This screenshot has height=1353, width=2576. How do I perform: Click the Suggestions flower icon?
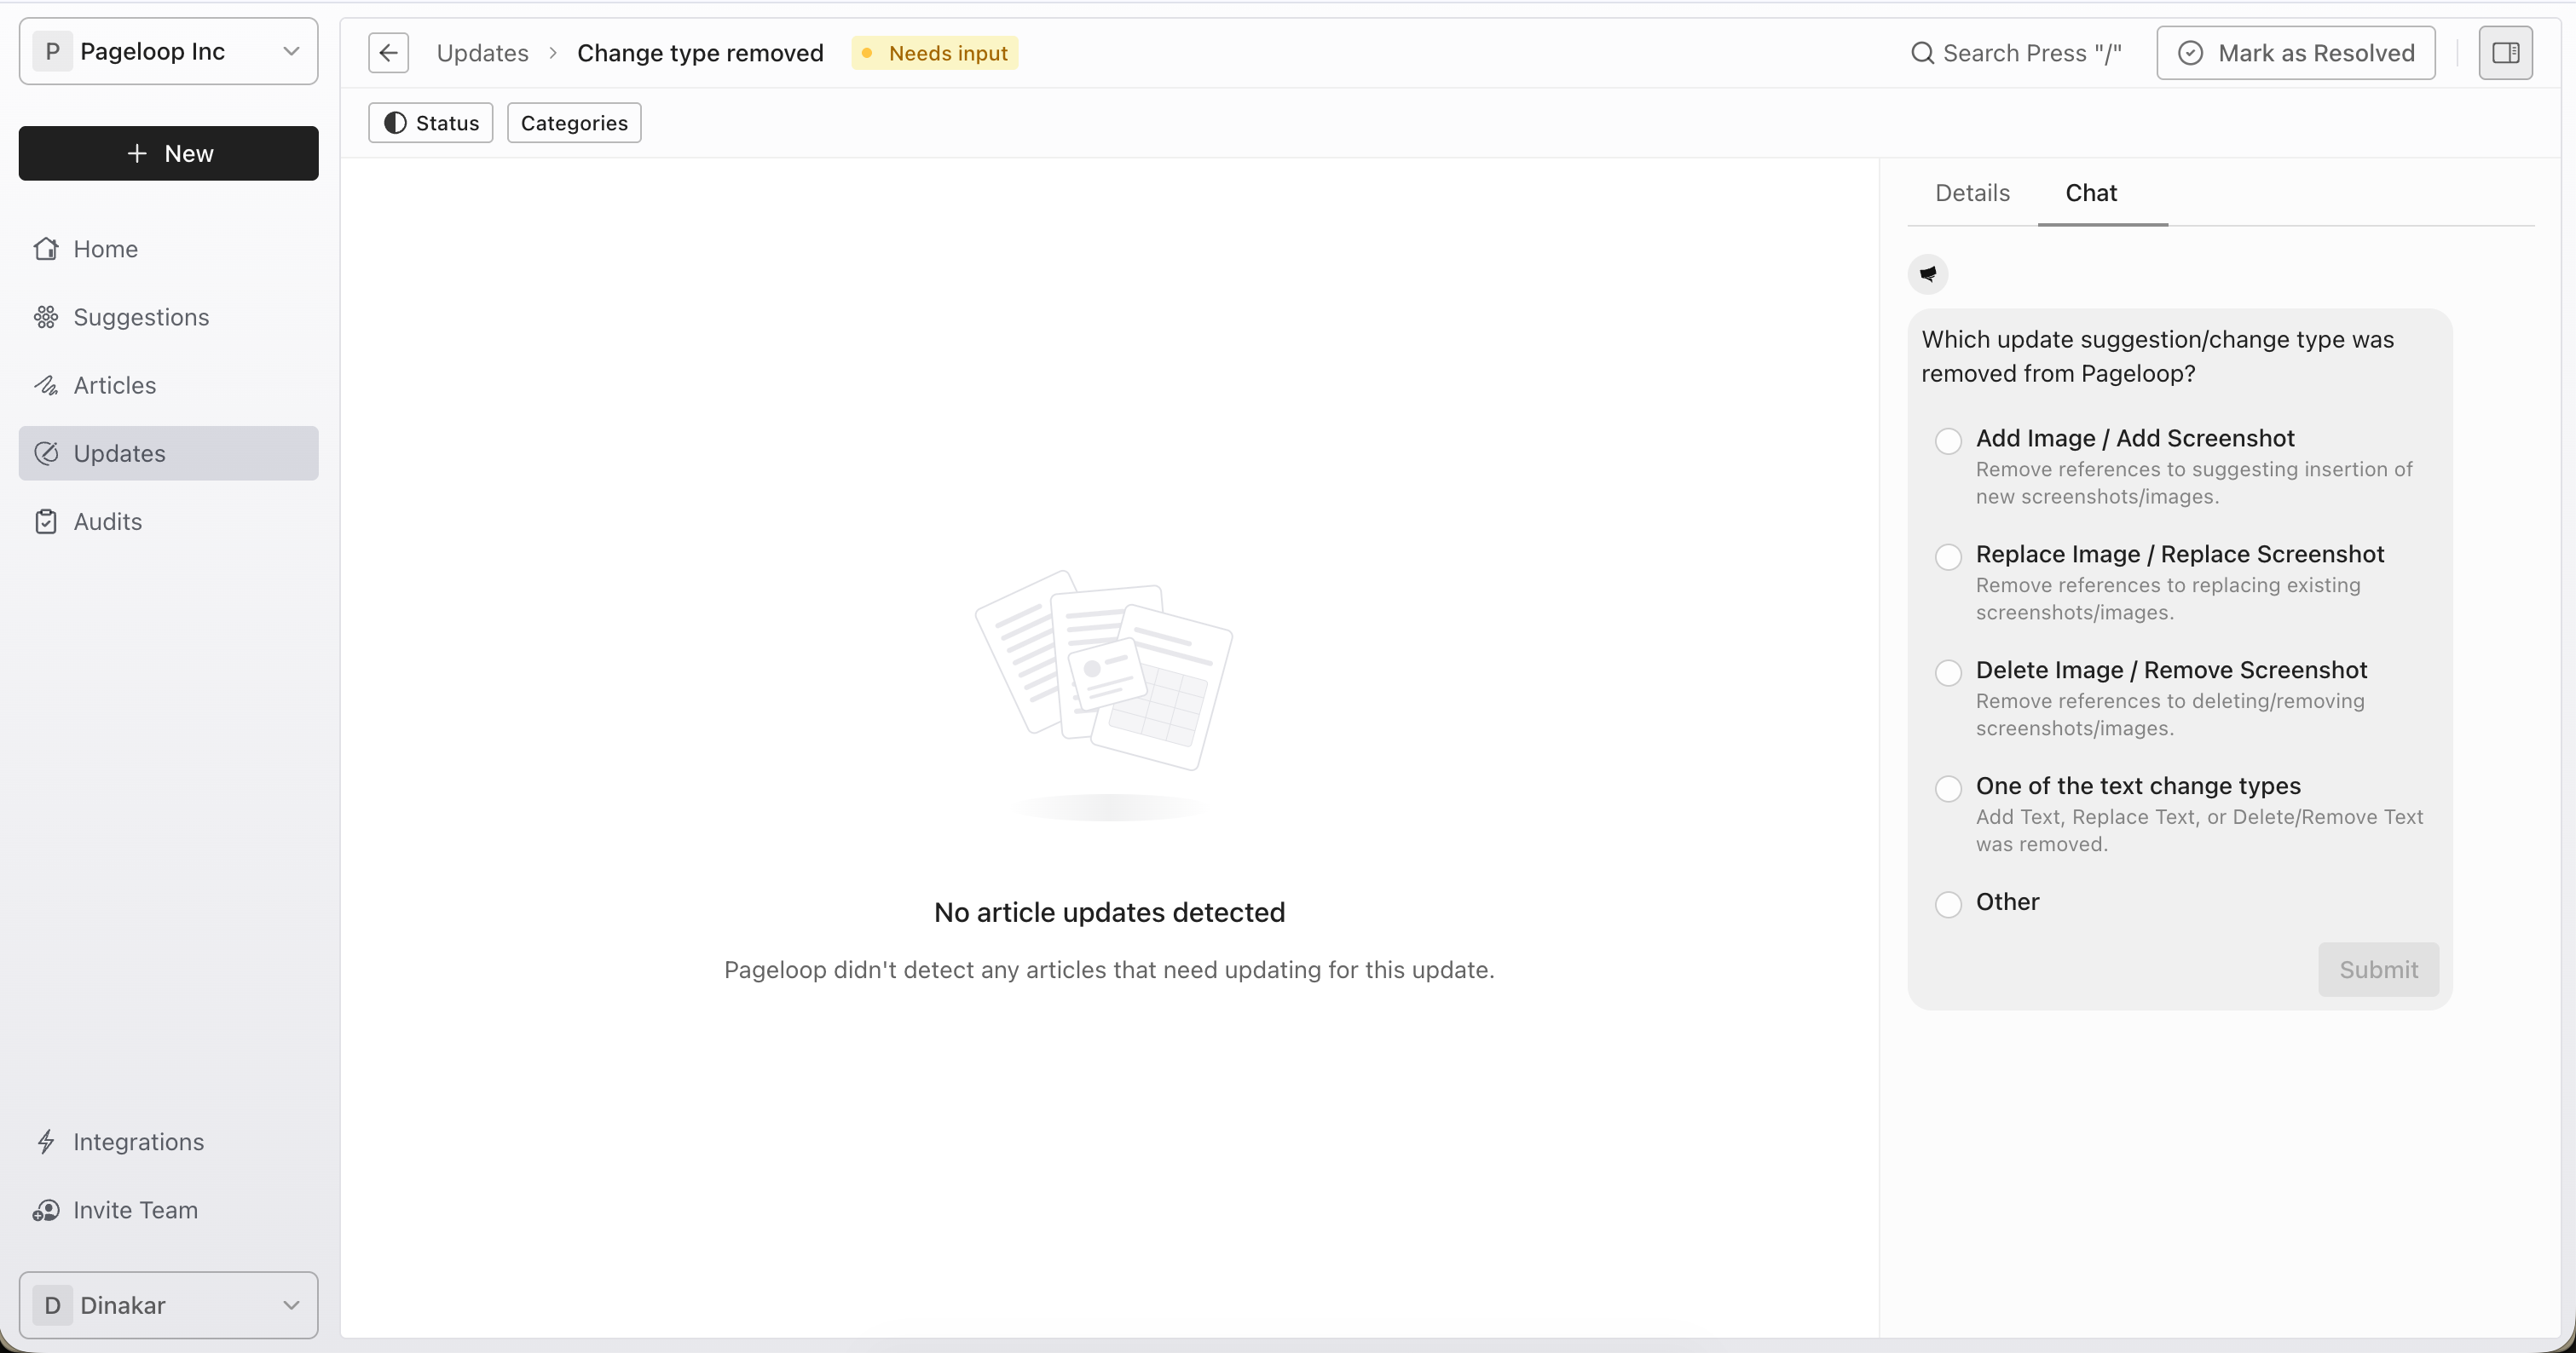[x=46, y=317]
